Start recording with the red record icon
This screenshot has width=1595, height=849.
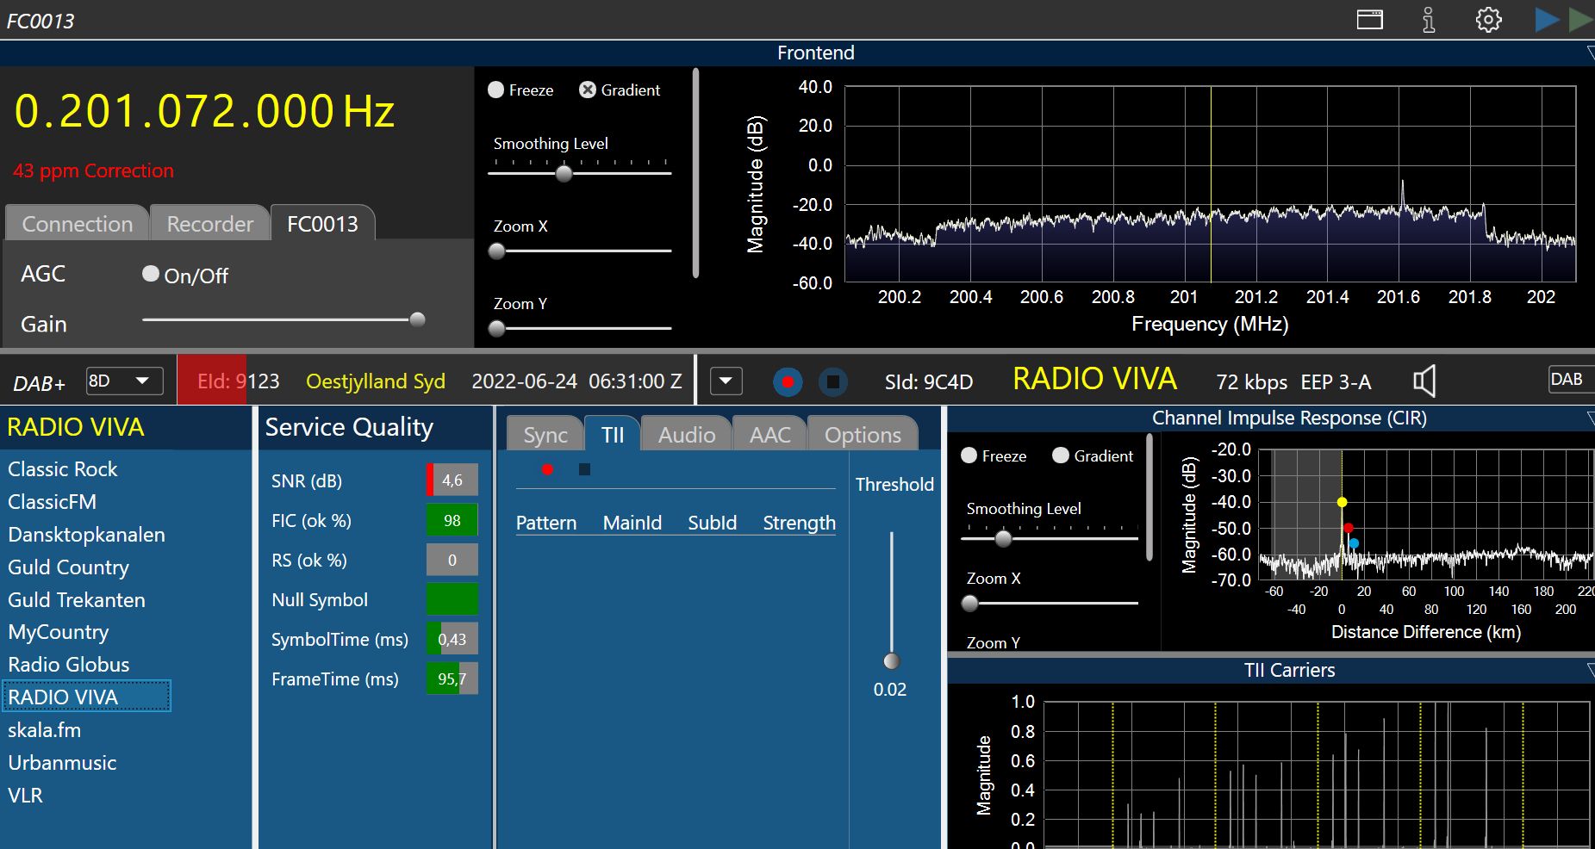(787, 381)
